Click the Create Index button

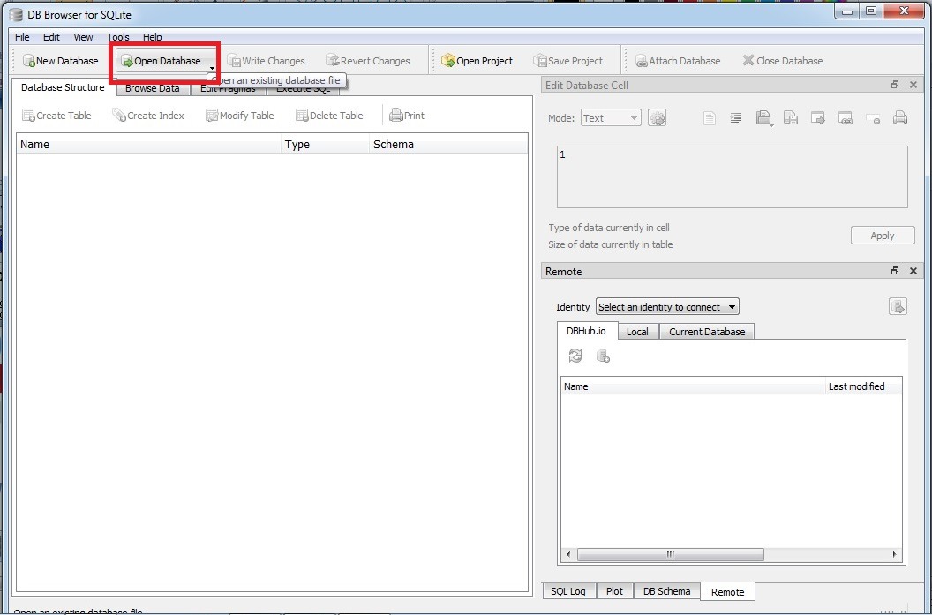[x=148, y=116]
